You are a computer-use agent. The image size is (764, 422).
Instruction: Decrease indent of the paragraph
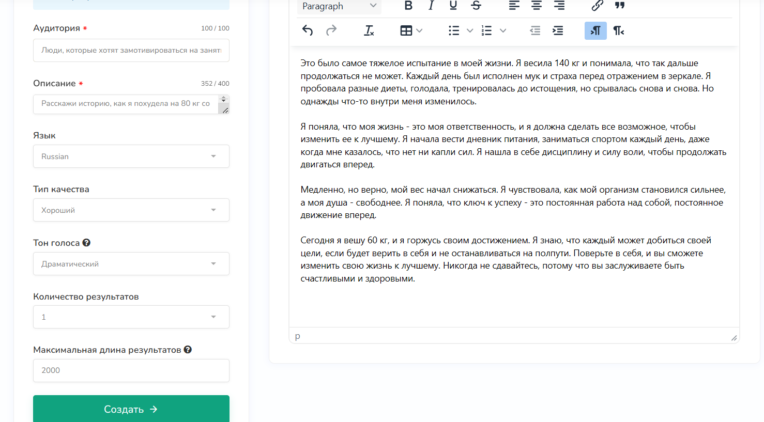[x=535, y=30]
